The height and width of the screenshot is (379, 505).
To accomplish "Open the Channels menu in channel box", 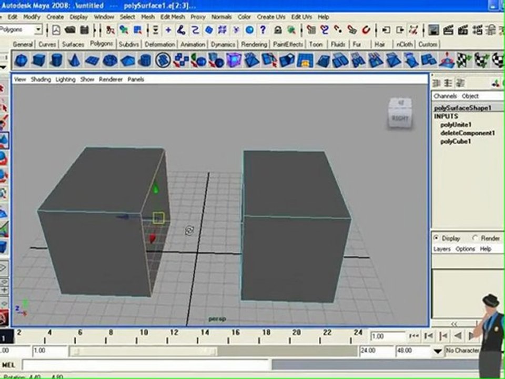I will (x=445, y=96).
